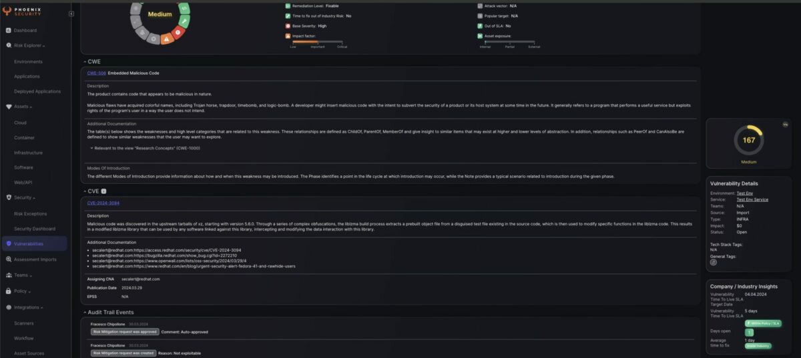This screenshot has height=358, width=801.
Task: Click the Phoenix Security logo
Action: pyautogui.click(x=25, y=13)
